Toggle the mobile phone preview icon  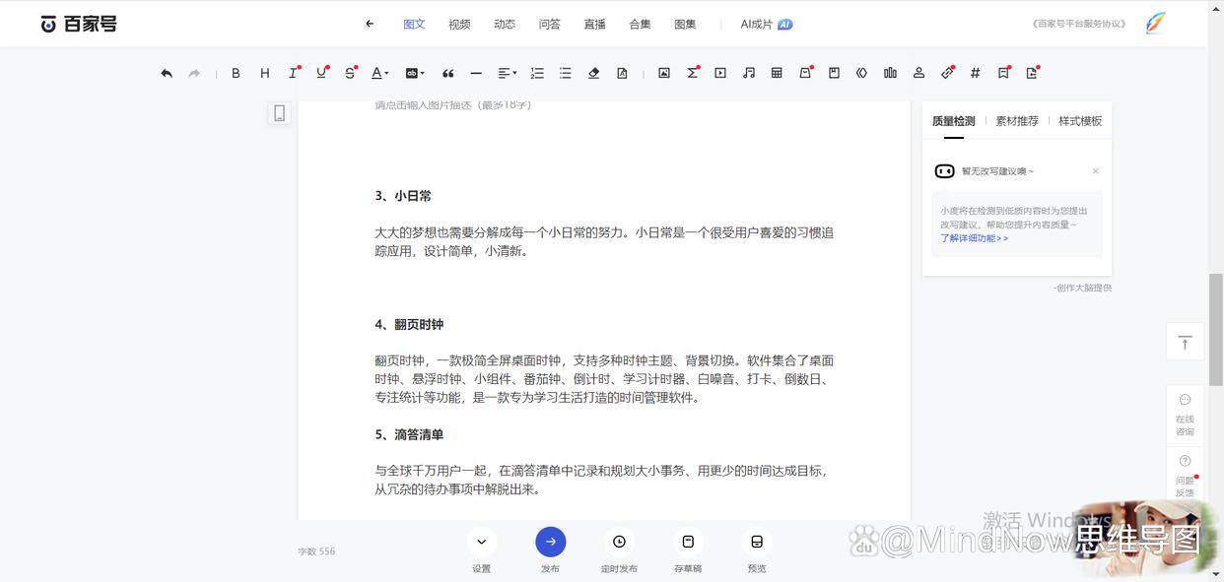coord(280,113)
